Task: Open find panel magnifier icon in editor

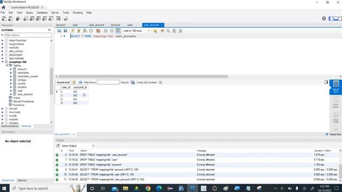Action: (168, 31)
